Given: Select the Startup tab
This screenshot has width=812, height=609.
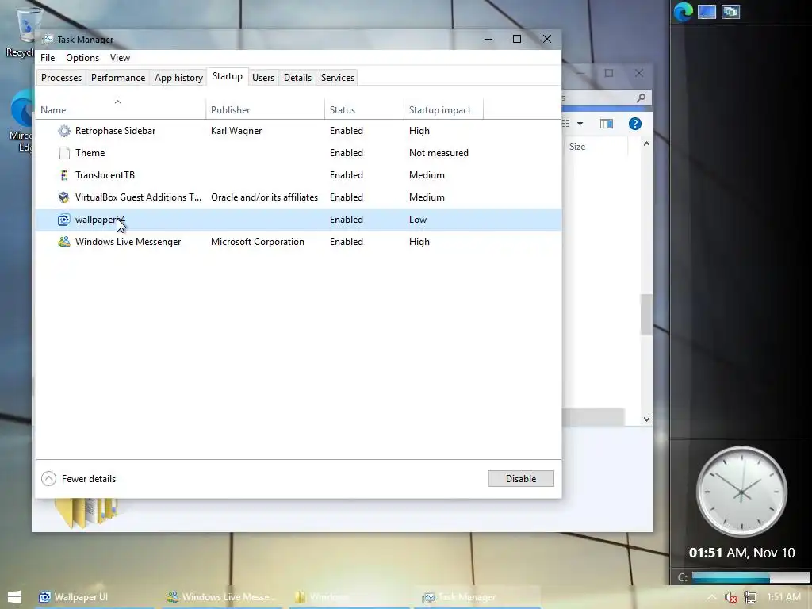Looking at the screenshot, I should pyautogui.click(x=228, y=76).
